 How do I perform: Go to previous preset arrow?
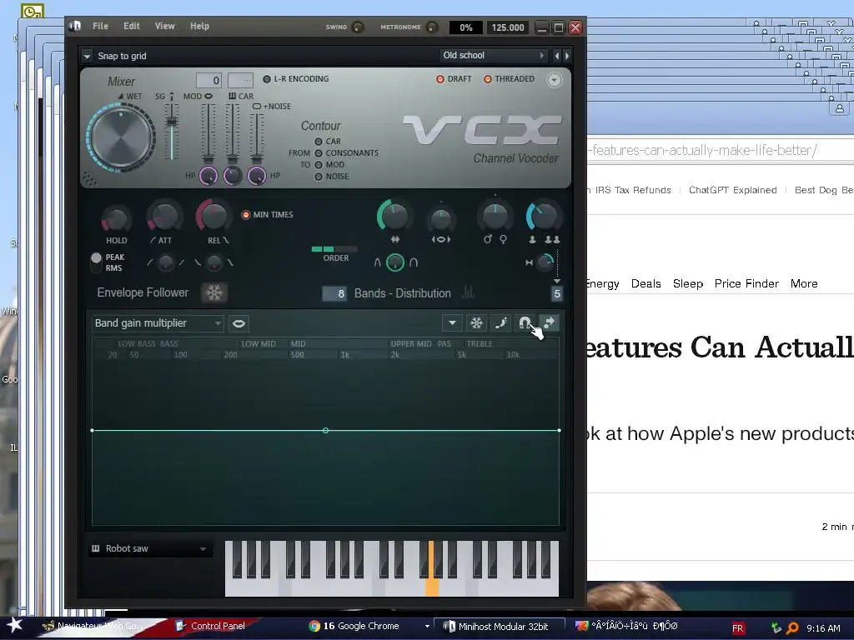click(556, 56)
